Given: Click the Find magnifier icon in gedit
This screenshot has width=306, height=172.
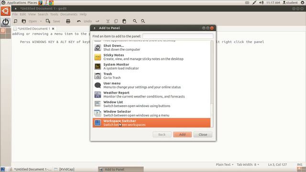Looking at the screenshot, I should (135, 21).
